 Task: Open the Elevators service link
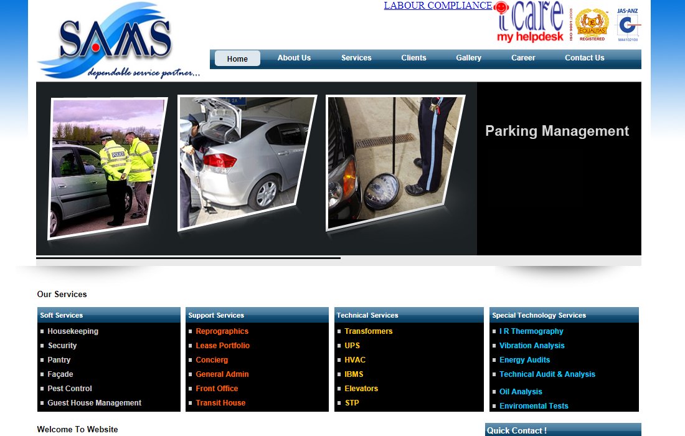tap(361, 389)
